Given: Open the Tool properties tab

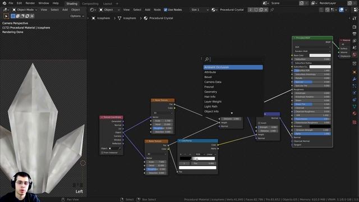Looking at the screenshot, I should click(x=355, y=18).
